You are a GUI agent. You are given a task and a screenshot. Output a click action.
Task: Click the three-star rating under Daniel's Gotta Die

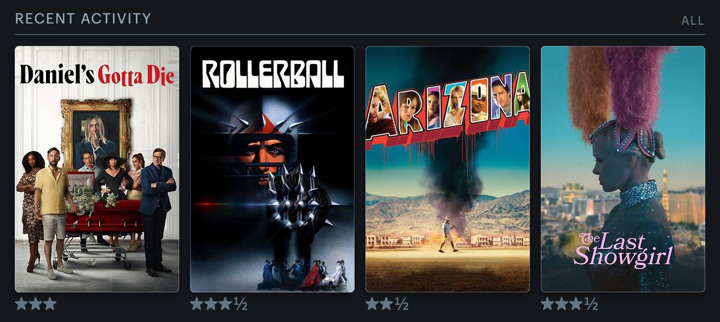36,304
